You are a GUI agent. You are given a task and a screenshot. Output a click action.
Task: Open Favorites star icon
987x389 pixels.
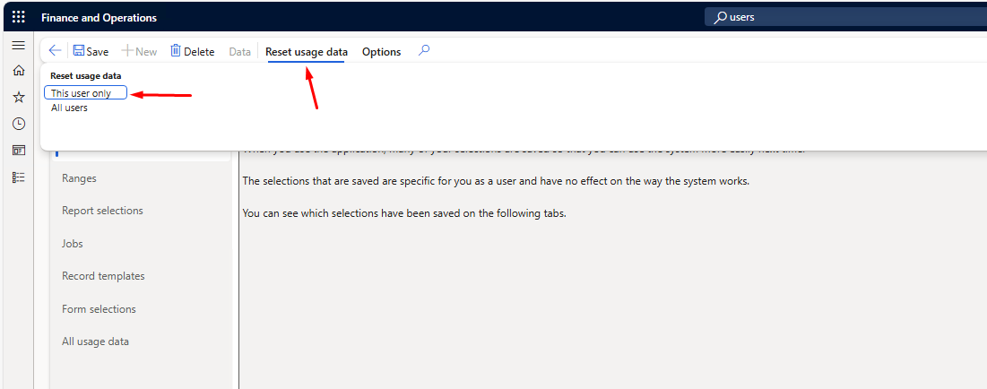18,97
